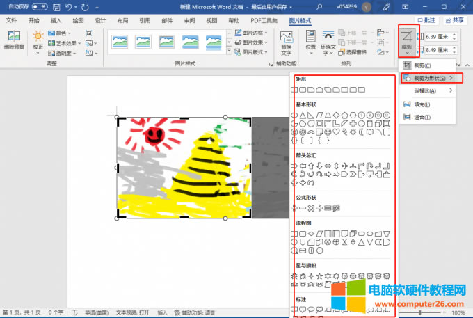Expand the 颜色 (Color) dropdown

pyautogui.click(x=62, y=33)
